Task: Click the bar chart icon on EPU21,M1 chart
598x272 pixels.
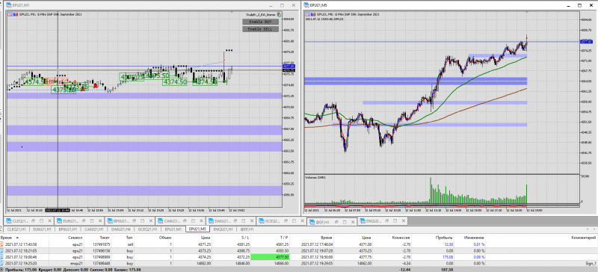Action: pyautogui.click(x=16, y=14)
